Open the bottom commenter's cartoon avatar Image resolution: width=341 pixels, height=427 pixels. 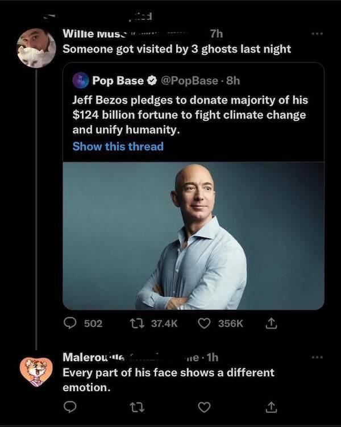[36, 370]
